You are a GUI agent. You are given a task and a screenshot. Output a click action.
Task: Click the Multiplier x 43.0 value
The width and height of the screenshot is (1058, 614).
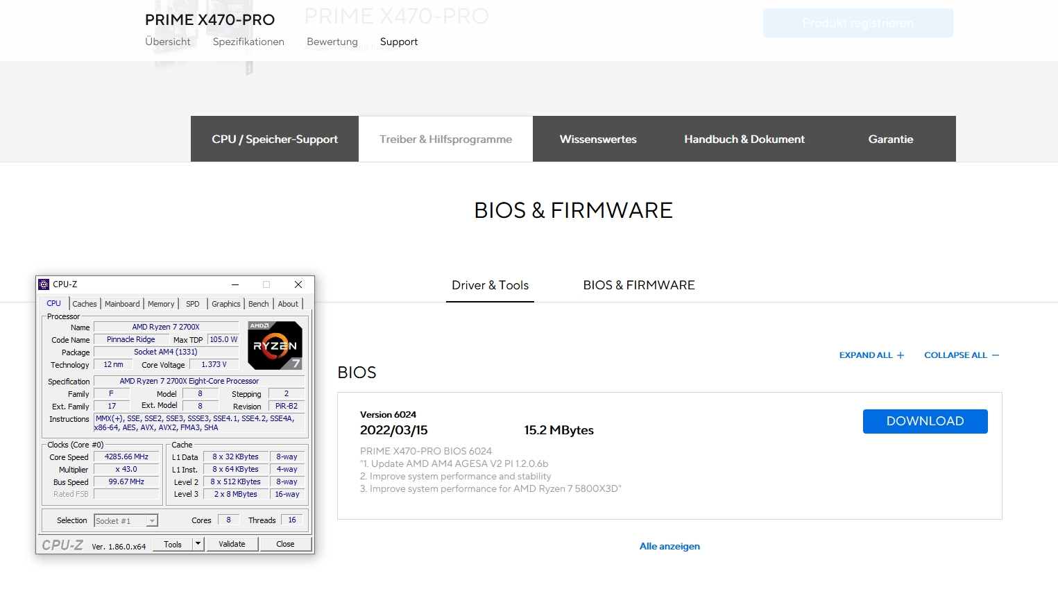(x=126, y=469)
